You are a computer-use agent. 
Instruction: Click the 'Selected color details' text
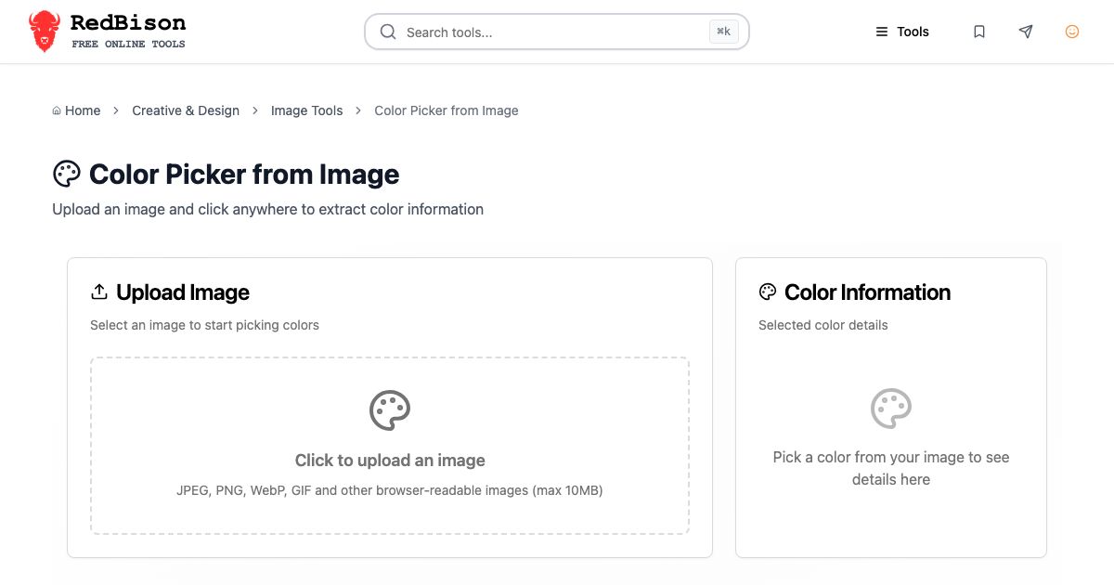[823, 325]
